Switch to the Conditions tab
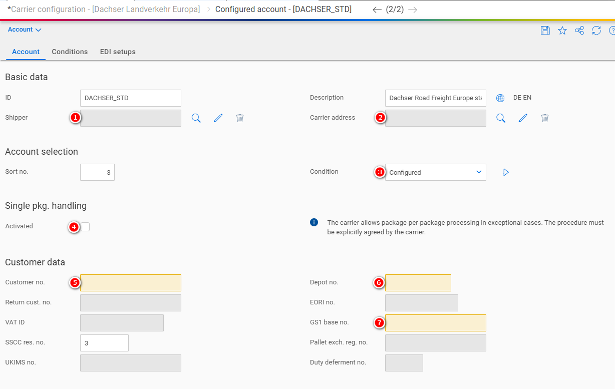The width and height of the screenshot is (615, 389). click(x=70, y=52)
